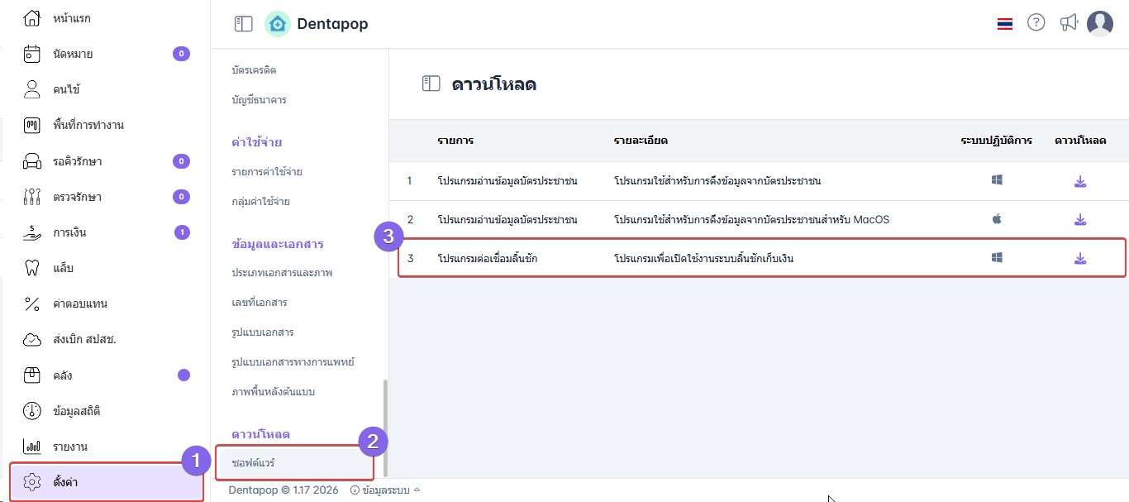This screenshot has height=502, width=1129.
Task: Click the ส่งเบิก สปสช. cloud icon
Action: pos(32,339)
